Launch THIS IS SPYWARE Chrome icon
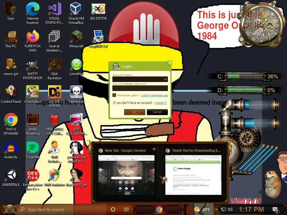This screenshot has width=287, height=215. coord(11,124)
